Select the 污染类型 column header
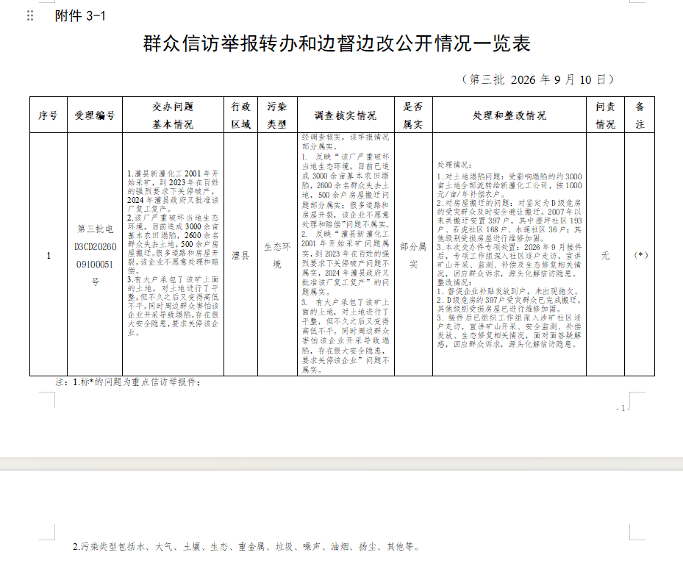This screenshot has height=566, width=683. tap(277, 115)
